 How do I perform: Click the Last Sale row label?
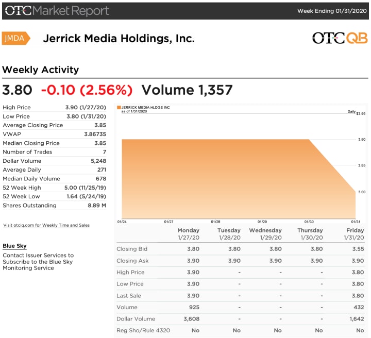[x=129, y=296]
